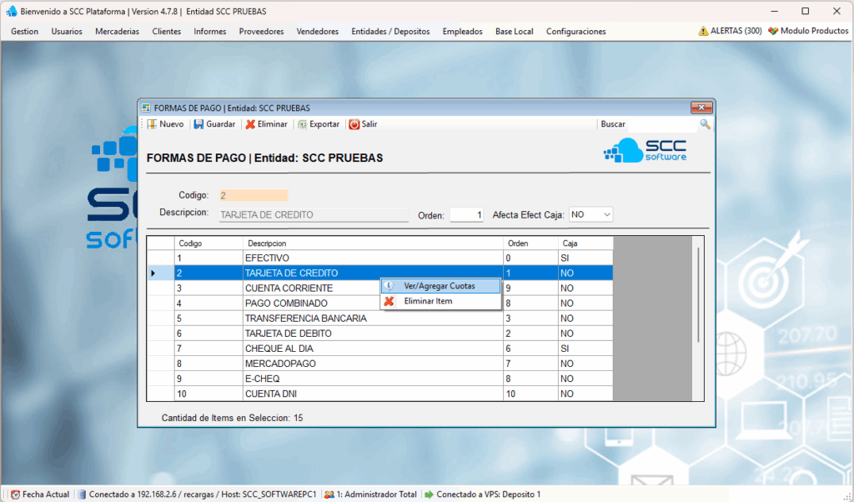The height and width of the screenshot is (502, 854).
Task: Open Modulo Productos from top bar
Action: pyautogui.click(x=808, y=32)
